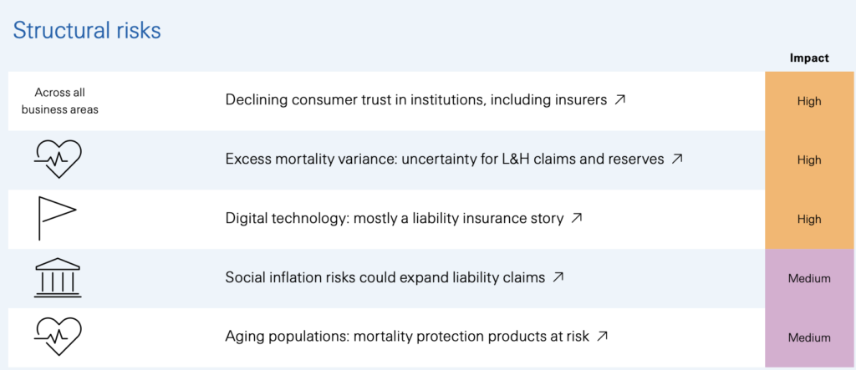The width and height of the screenshot is (856, 370).
Task: Click the Impact column header
Action: pyautogui.click(x=809, y=58)
